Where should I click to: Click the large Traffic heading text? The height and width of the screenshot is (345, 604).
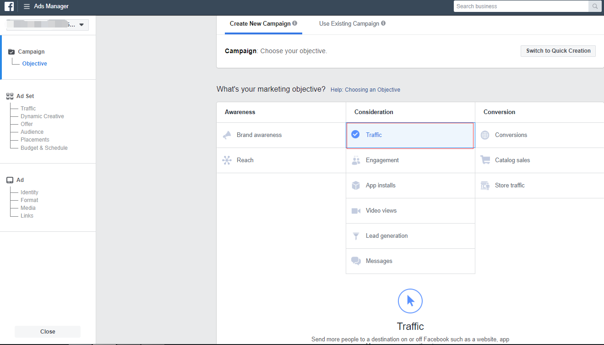coord(410,326)
